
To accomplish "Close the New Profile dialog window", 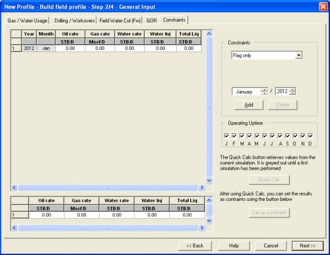I will point(323,6).
